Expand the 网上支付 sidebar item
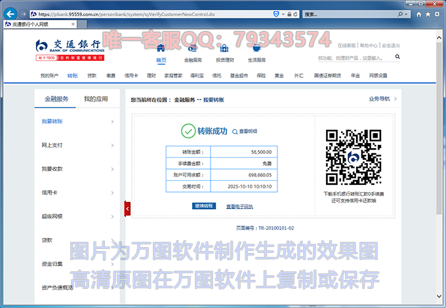Viewport: 446px width, 308px height. [77, 145]
